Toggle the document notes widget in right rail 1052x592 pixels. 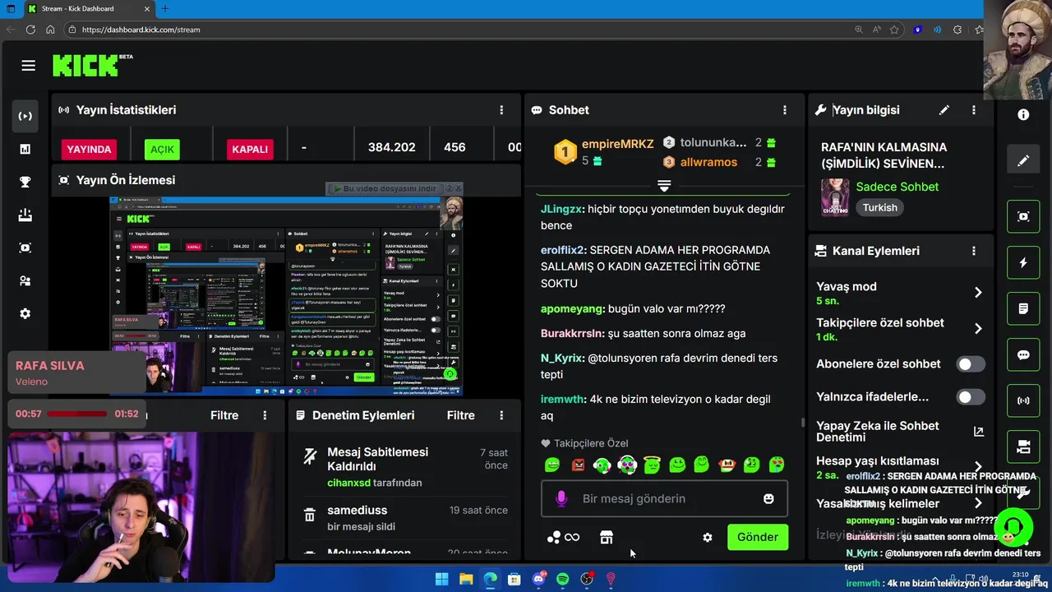coord(1023,309)
